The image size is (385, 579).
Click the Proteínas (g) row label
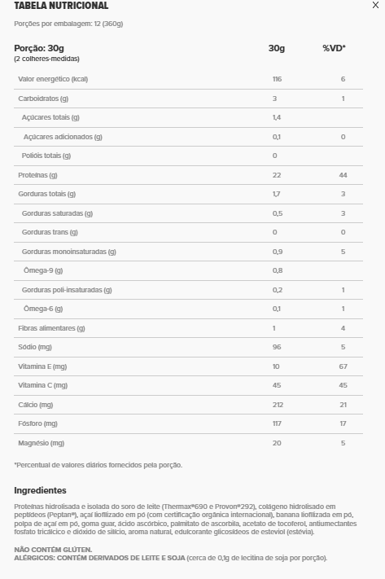[x=37, y=175]
